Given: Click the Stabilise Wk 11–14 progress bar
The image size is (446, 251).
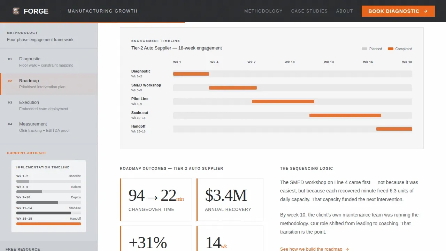Looking at the screenshot, I should coord(48,213).
